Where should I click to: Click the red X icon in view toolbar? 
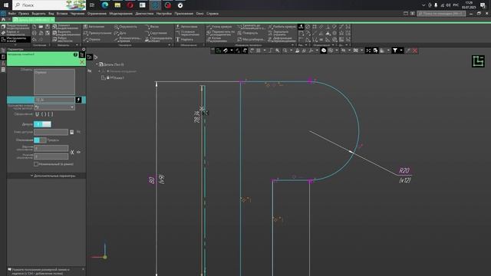tap(415, 51)
